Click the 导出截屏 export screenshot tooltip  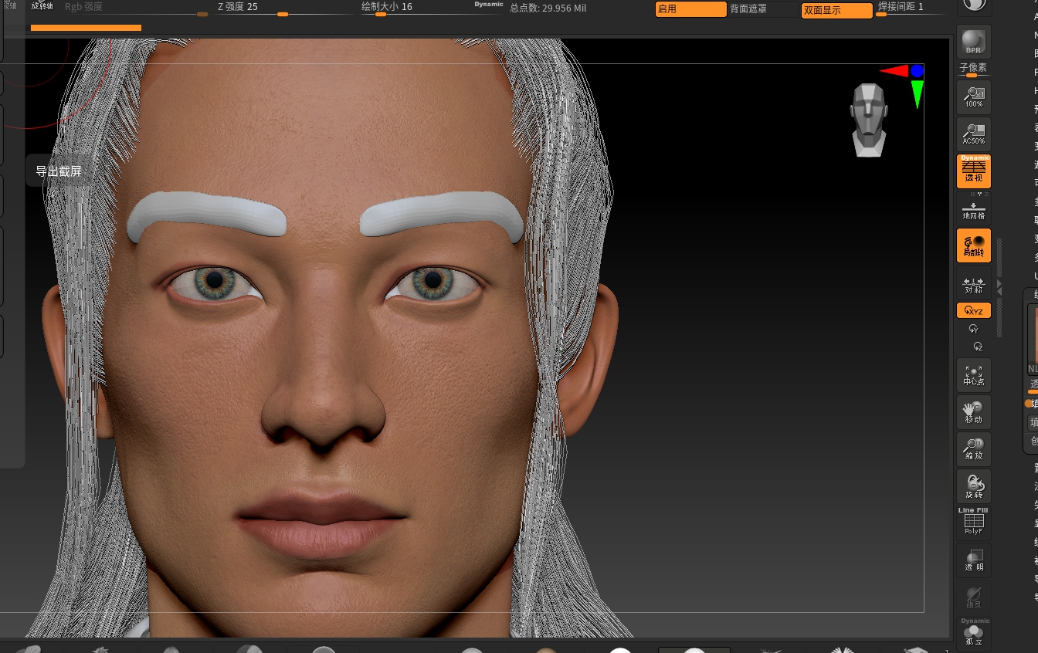click(59, 171)
